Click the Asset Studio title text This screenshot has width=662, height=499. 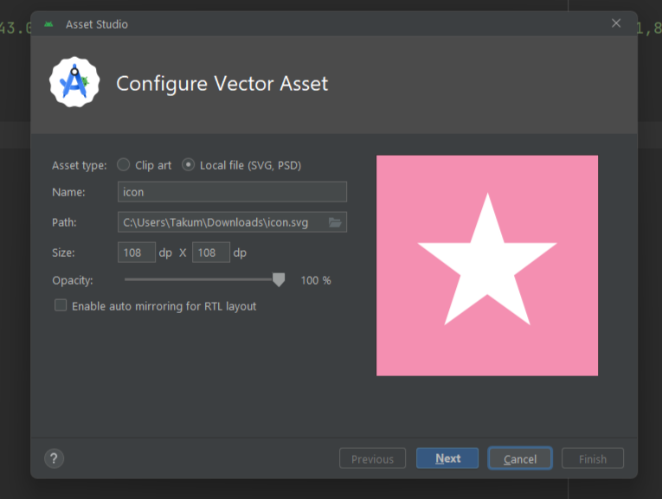[x=97, y=24]
